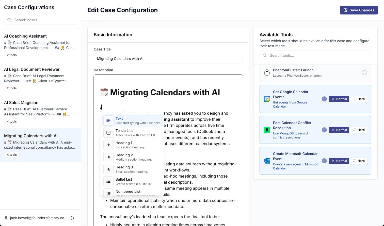
Task: Click the Text block icon in the block menu
Action: [108, 120]
